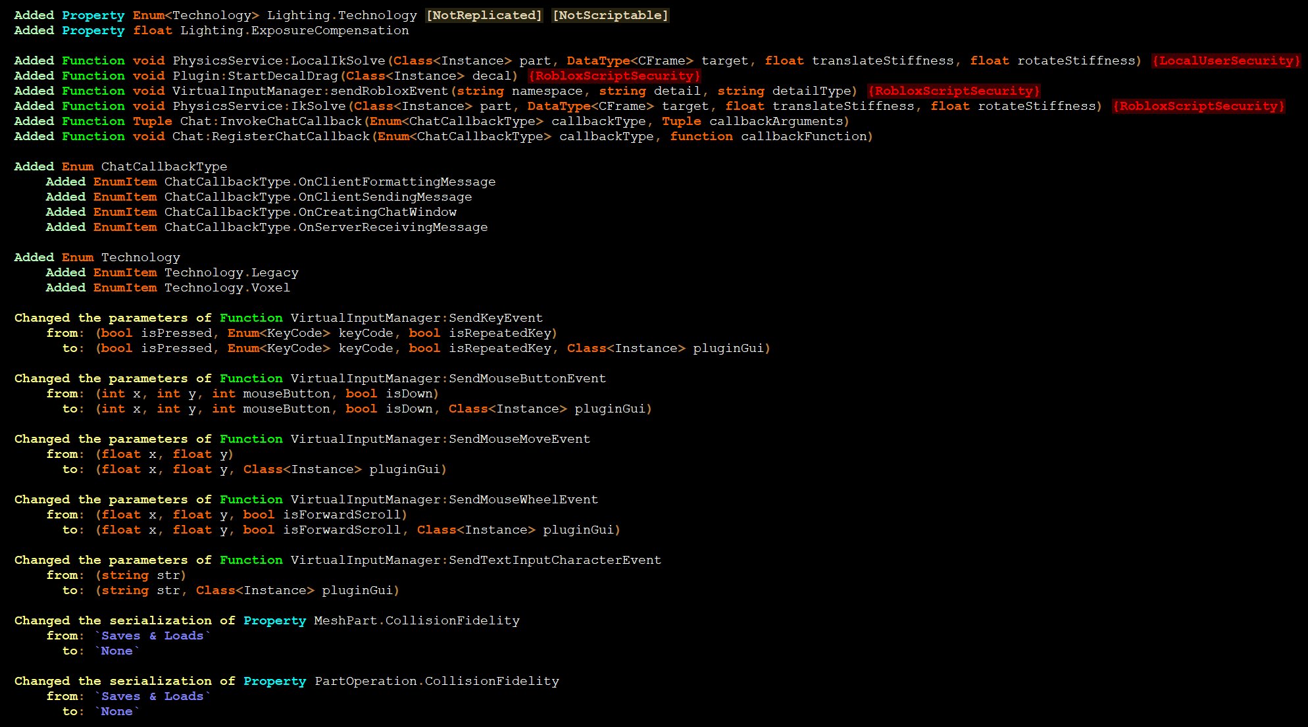Click the NotScriptable tag on first line

coord(610,15)
